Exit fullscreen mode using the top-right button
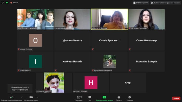 [x=165, y=3]
